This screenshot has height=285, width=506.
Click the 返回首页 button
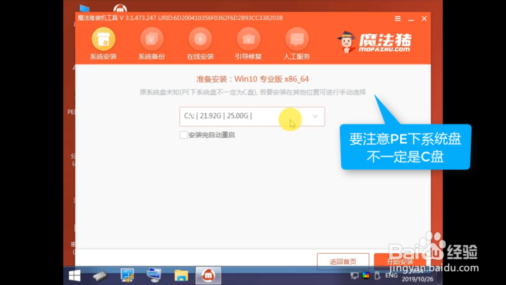point(343,261)
